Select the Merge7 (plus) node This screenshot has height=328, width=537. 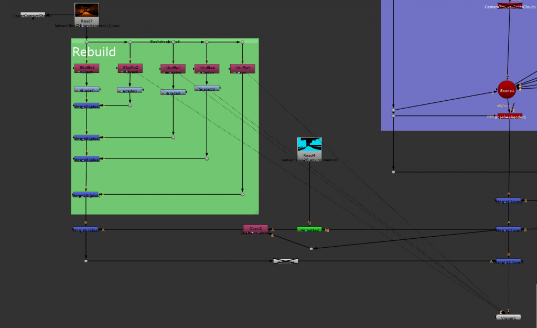(87, 105)
